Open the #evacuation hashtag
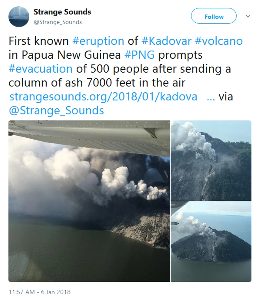263x297 pixels. (41, 69)
